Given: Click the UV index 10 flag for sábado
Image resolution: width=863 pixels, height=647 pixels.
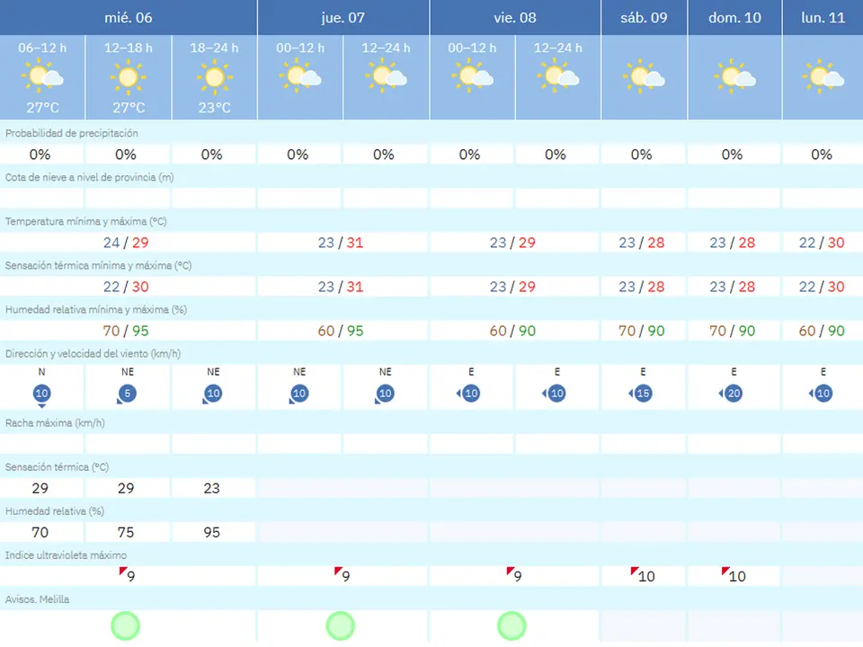Looking at the screenshot, I should click(635, 572).
